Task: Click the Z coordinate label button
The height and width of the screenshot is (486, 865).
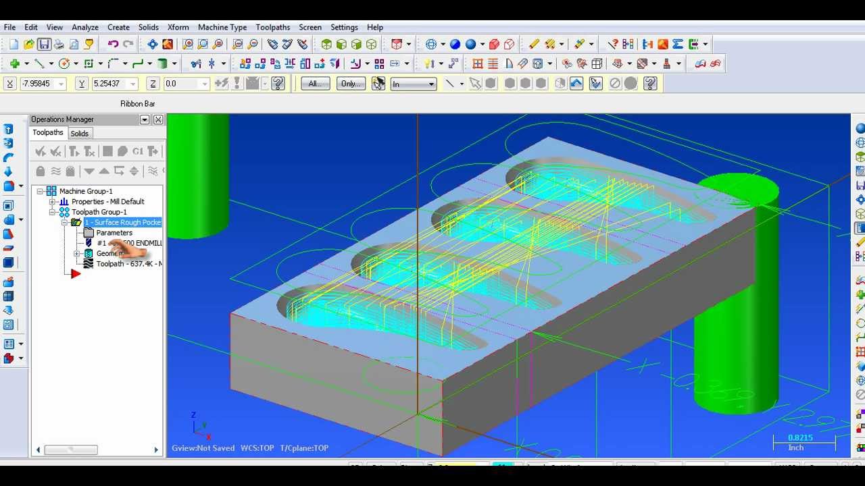Action: 153,84
